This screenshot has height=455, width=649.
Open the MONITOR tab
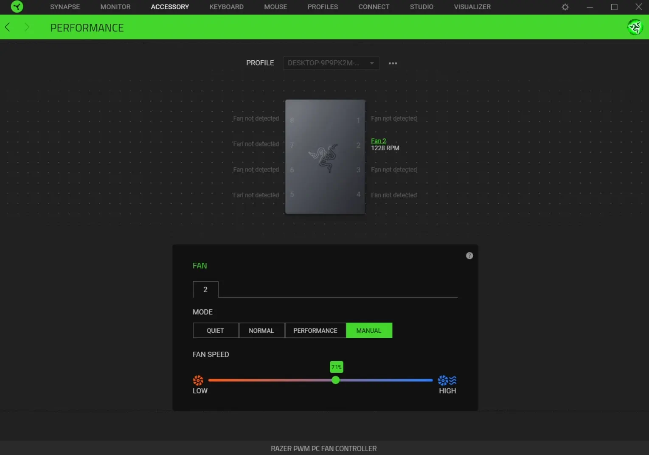point(115,7)
